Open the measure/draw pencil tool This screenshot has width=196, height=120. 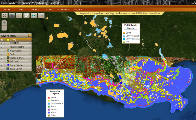19,15
